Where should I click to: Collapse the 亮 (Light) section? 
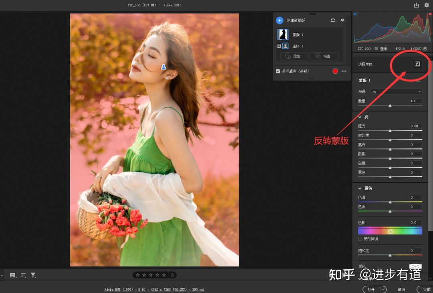pyautogui.click(x=360, y=117)
